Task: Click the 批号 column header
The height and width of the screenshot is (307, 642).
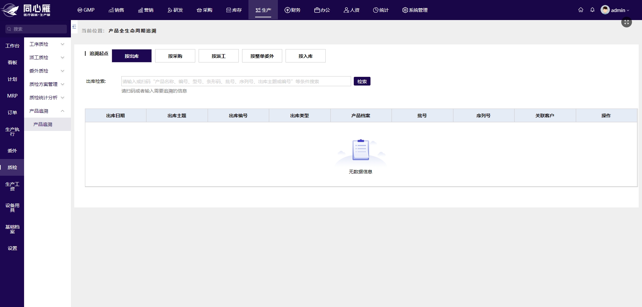Action: pyautogui.click(x=422, y=116)
